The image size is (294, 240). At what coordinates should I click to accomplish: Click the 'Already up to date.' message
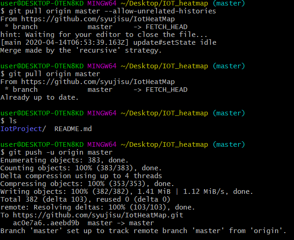[x=39, y=97]
